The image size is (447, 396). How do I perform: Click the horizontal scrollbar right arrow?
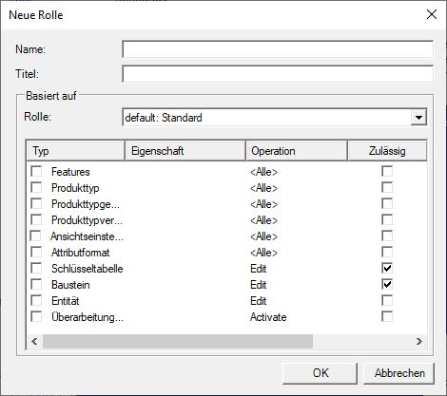[419, 341]
